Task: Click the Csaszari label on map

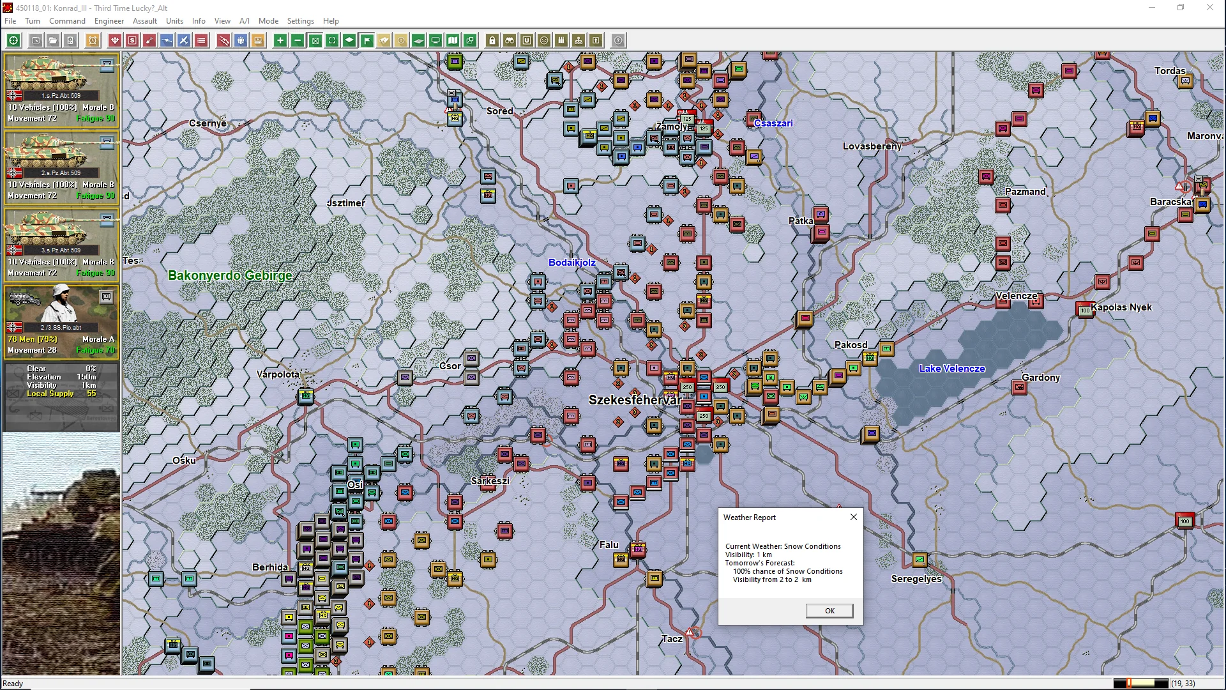Action: click(773, 123)
